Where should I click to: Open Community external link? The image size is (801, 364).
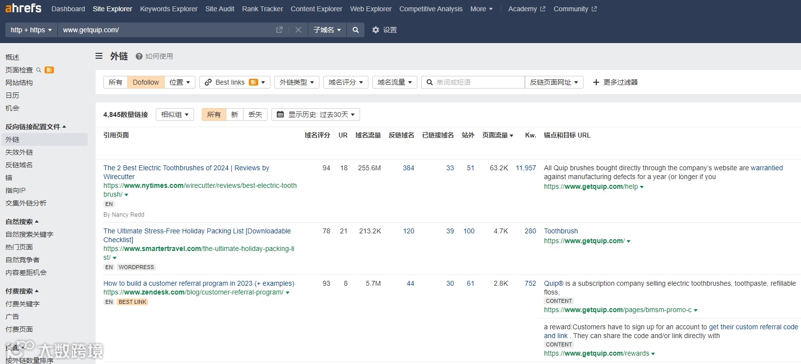(575, 9)
